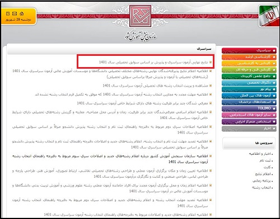Click the سراسری page heading
This screenshot has width=280, height=219.
[x=204, y=49]
